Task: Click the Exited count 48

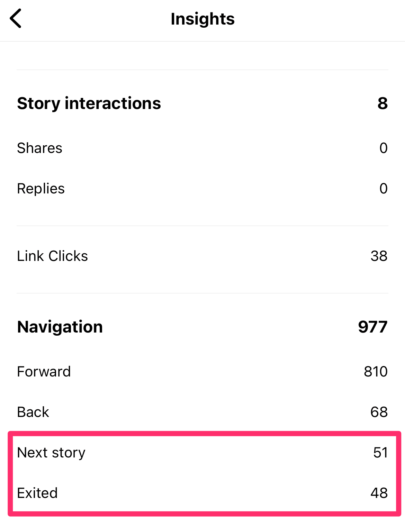Action: tap(379, 493)
